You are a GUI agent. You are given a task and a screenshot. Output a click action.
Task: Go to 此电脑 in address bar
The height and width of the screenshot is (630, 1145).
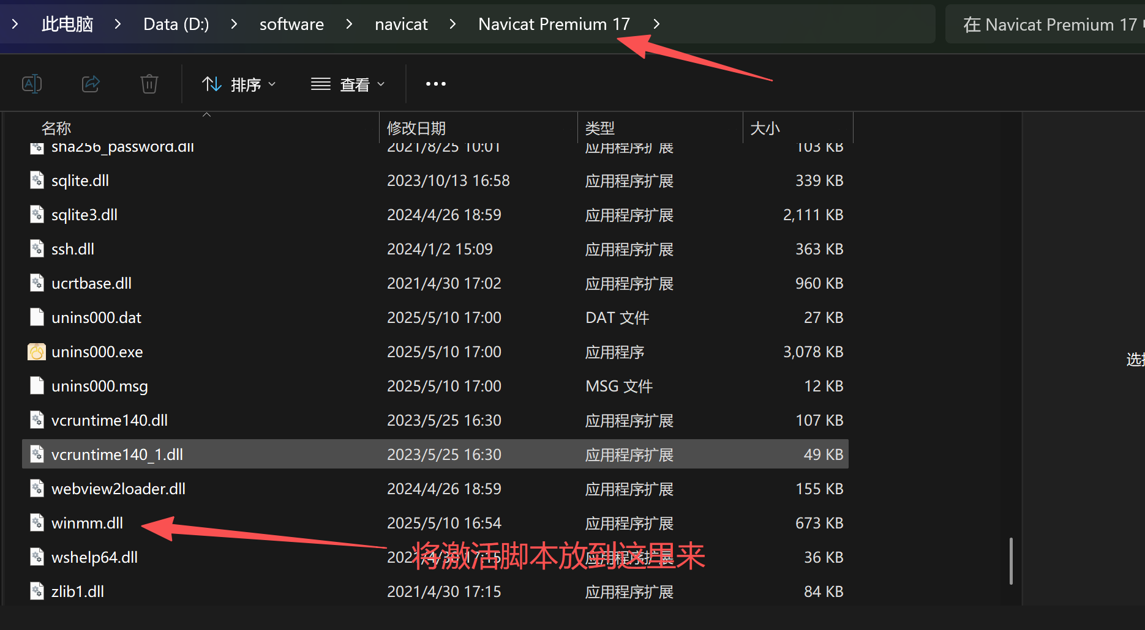tap(67, 24)
